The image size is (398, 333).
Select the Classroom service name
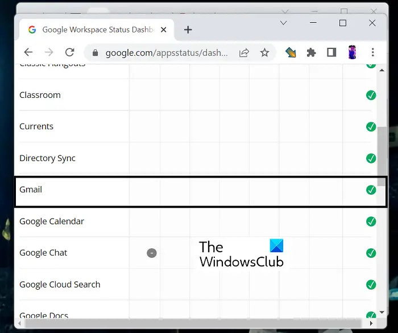click(x=40, y=95)
